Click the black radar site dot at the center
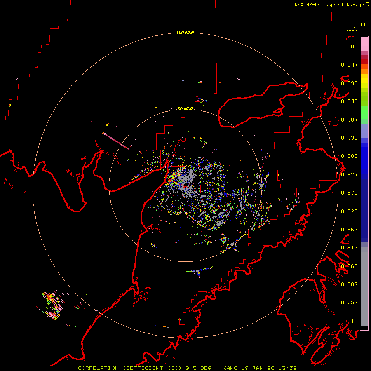371x371 pixels. click(186, 184)
